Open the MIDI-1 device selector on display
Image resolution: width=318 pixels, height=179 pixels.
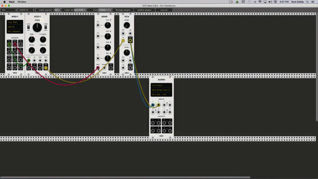tap(15, 27)
